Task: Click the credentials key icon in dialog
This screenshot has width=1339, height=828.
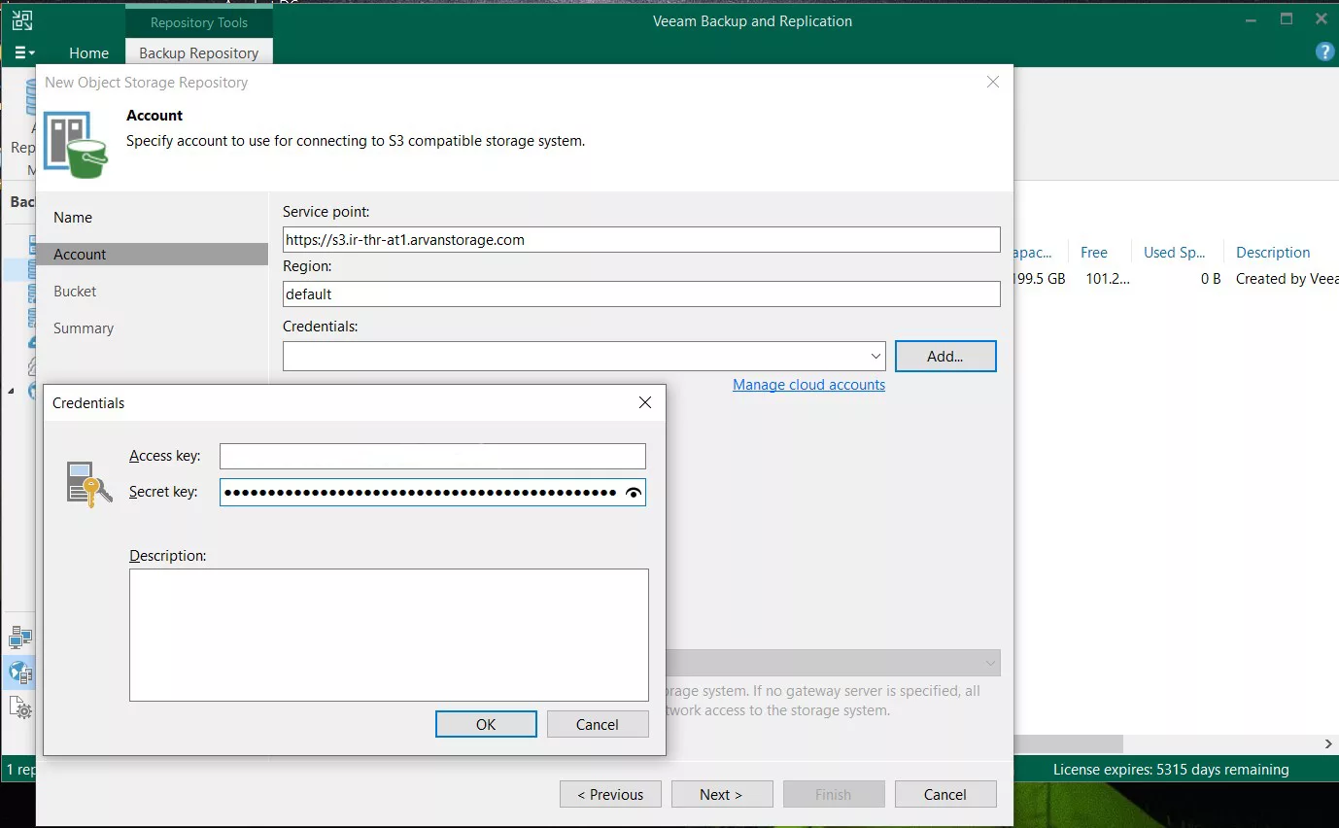Action: 89,484
